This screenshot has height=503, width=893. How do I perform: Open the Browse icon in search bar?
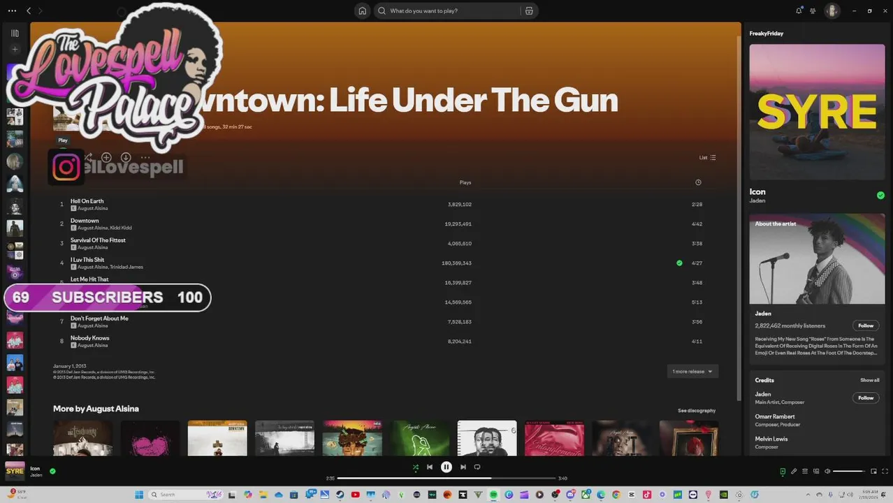(529, 10)
